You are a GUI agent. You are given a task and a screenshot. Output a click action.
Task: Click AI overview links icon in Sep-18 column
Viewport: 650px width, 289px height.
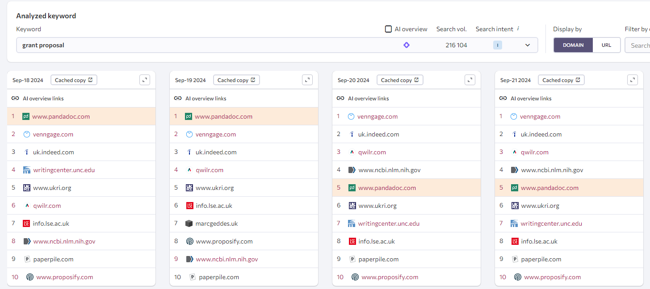pos(15,99)
